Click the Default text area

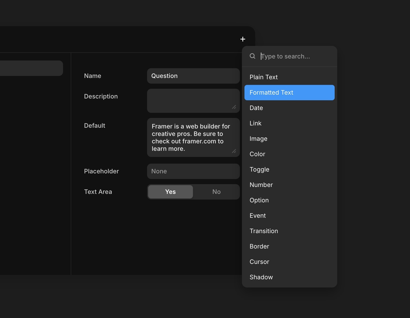pos(193,137)
